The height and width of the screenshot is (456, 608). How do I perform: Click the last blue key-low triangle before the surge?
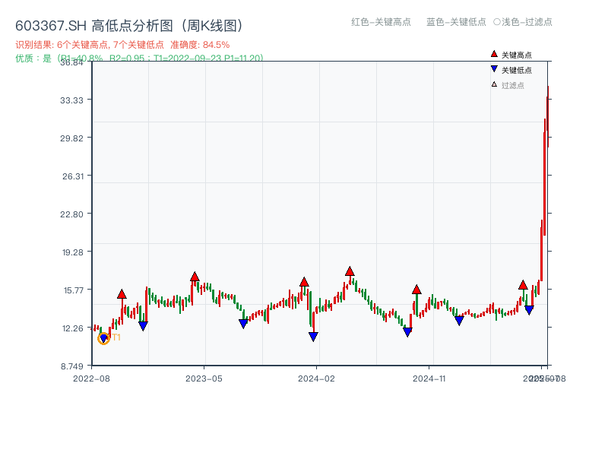(x=529, y=310)
